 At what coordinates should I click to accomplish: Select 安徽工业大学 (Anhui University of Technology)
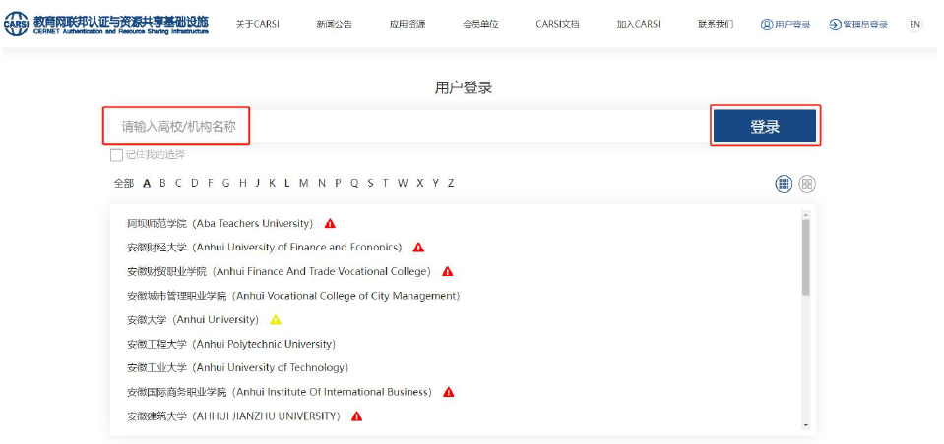pos(238,367)
